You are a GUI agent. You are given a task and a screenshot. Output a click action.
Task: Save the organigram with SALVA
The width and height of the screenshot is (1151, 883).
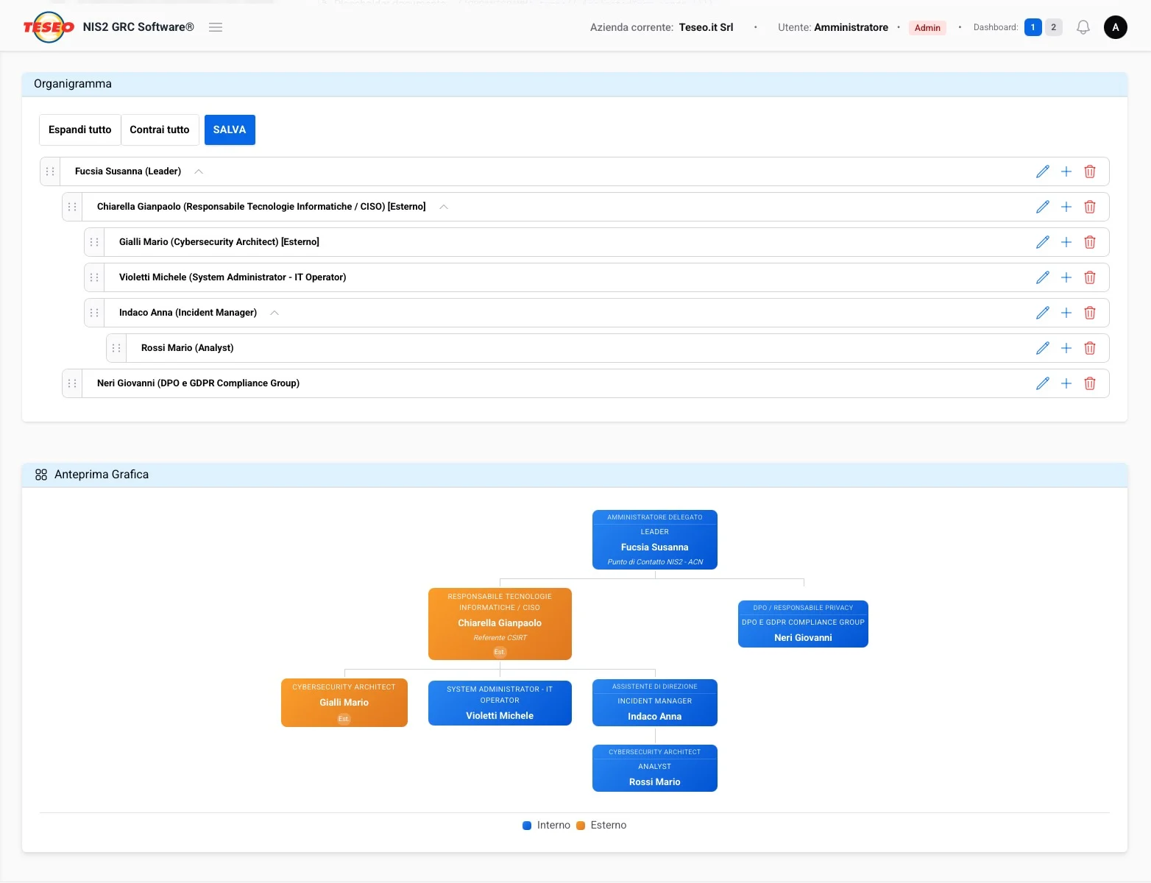[230, 130]
